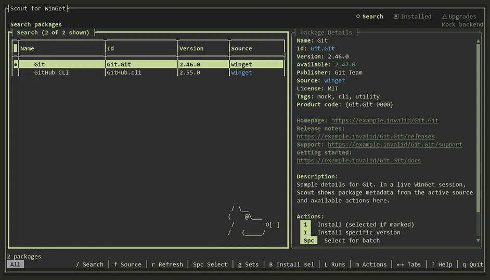Click the Git Team publisher text
Viewport: 490px width, 280px height.
[x=349, y=73]
